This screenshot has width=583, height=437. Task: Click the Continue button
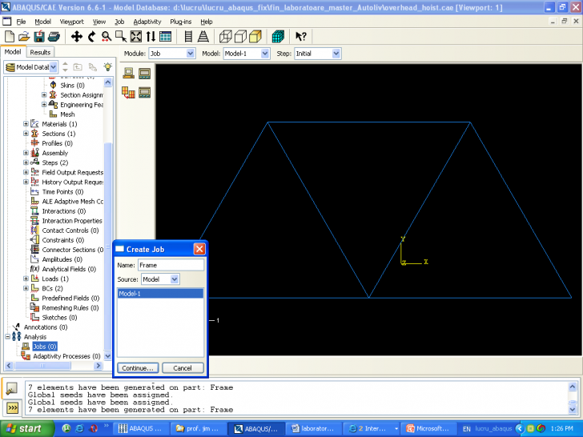[138, 368]
